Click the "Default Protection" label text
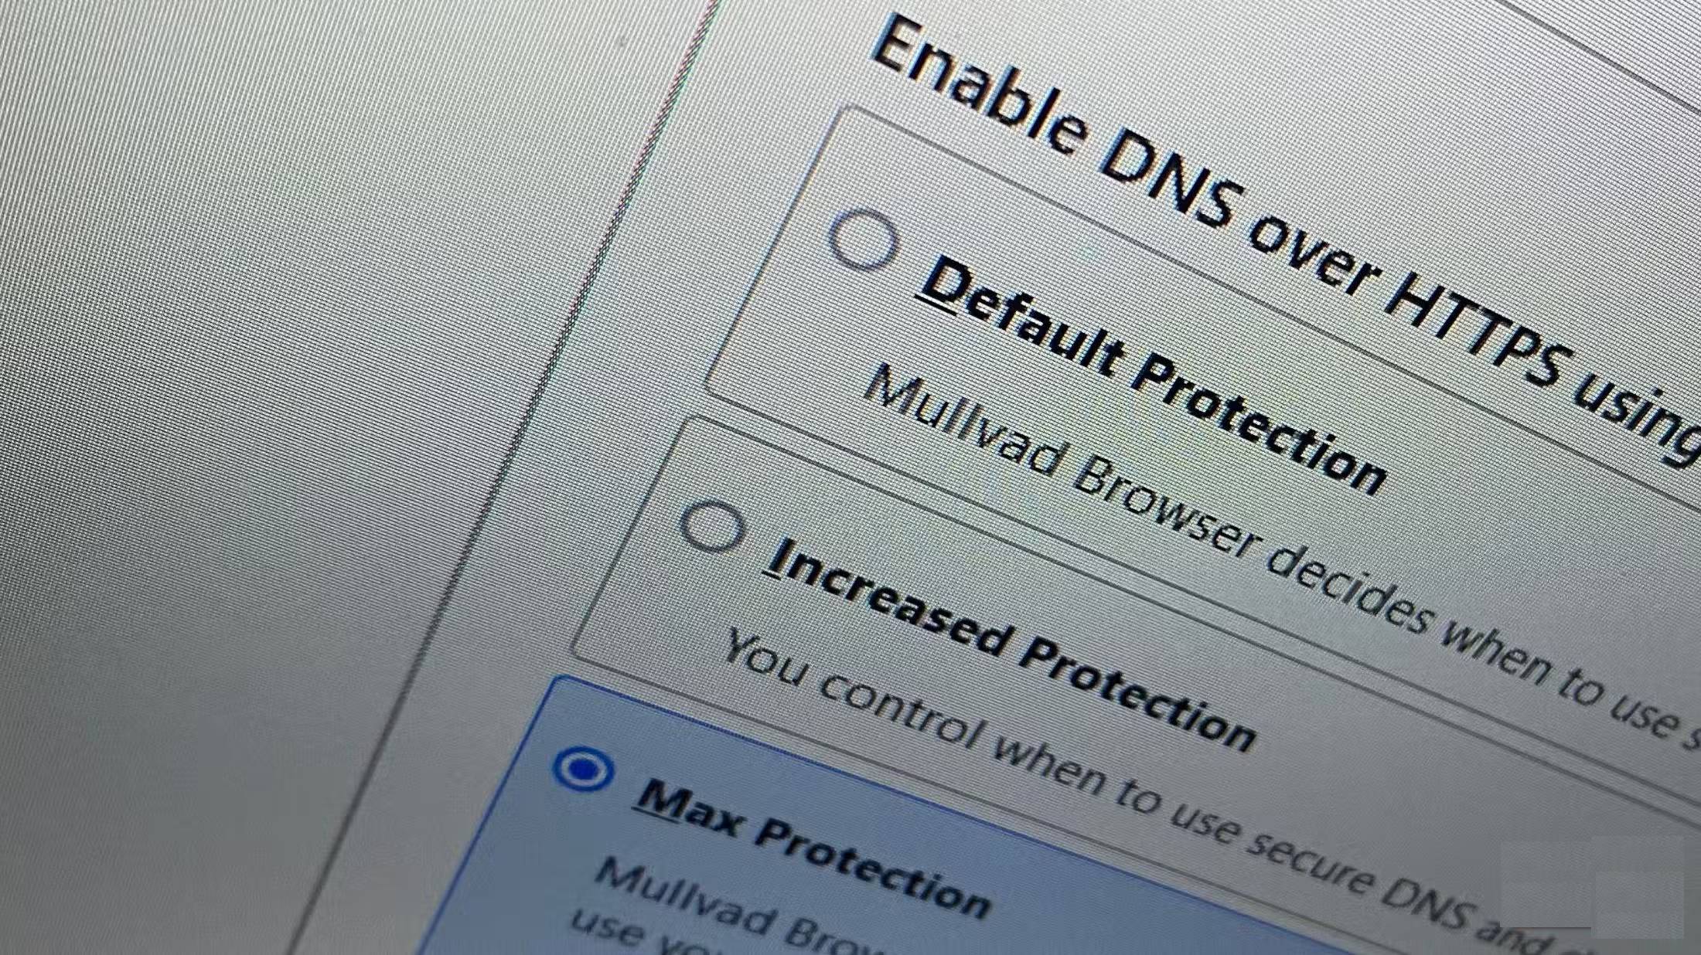The image size is (1701, 955). [1152, 376]
